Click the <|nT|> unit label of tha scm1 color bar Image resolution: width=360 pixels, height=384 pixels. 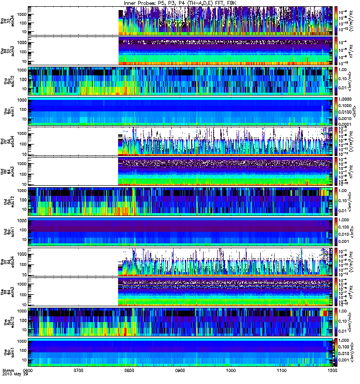pyautogui.click(x=354, y=111)
